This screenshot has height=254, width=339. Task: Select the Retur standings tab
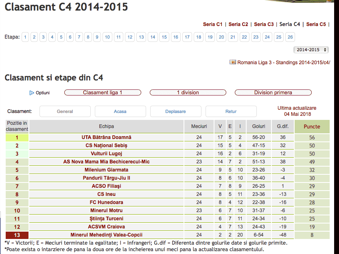point(231,111)
